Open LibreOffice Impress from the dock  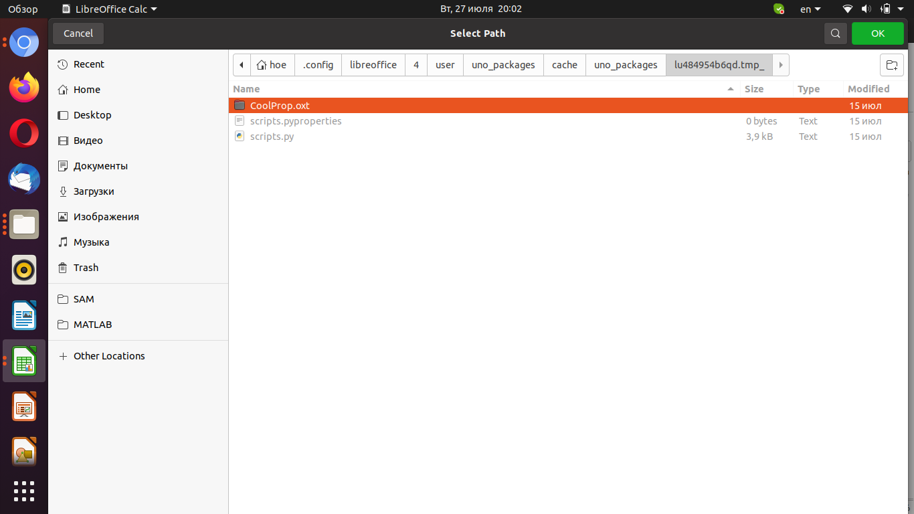pyautogui.click(x=23, y=406)
